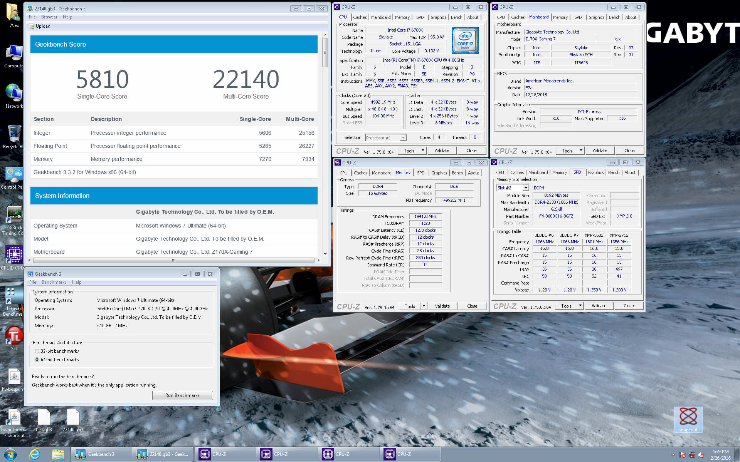Click the vertical scrollbar in Geekbench results

tap(325, 52)
